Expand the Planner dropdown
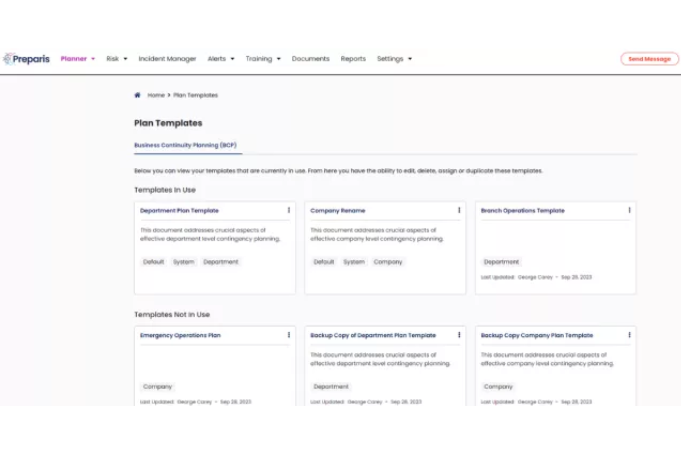Image resolution: width=681 pixels, height=454 pixels. point(77,58)
